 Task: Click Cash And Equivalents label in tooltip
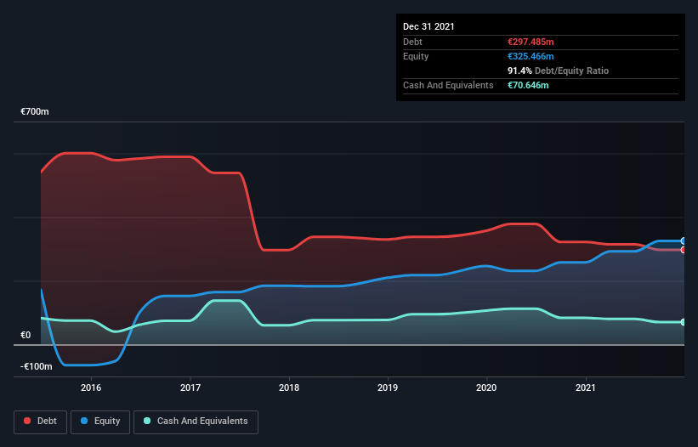click(x=448, y=85)
